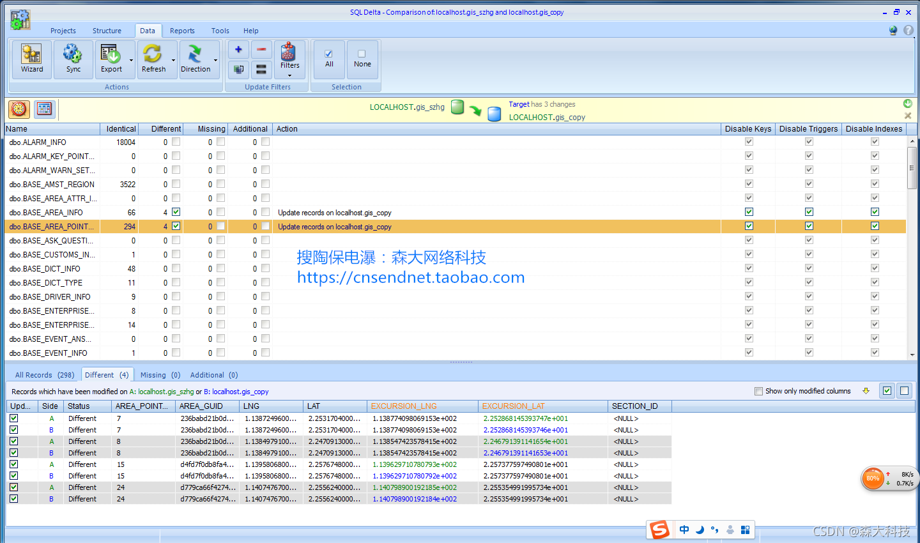Switch to All Records (298) tab

45,375
